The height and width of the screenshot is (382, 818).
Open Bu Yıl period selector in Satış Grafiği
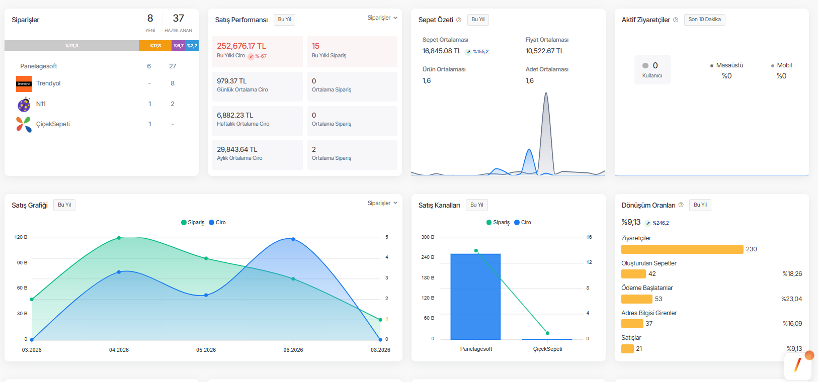click(x=64, y=205)
